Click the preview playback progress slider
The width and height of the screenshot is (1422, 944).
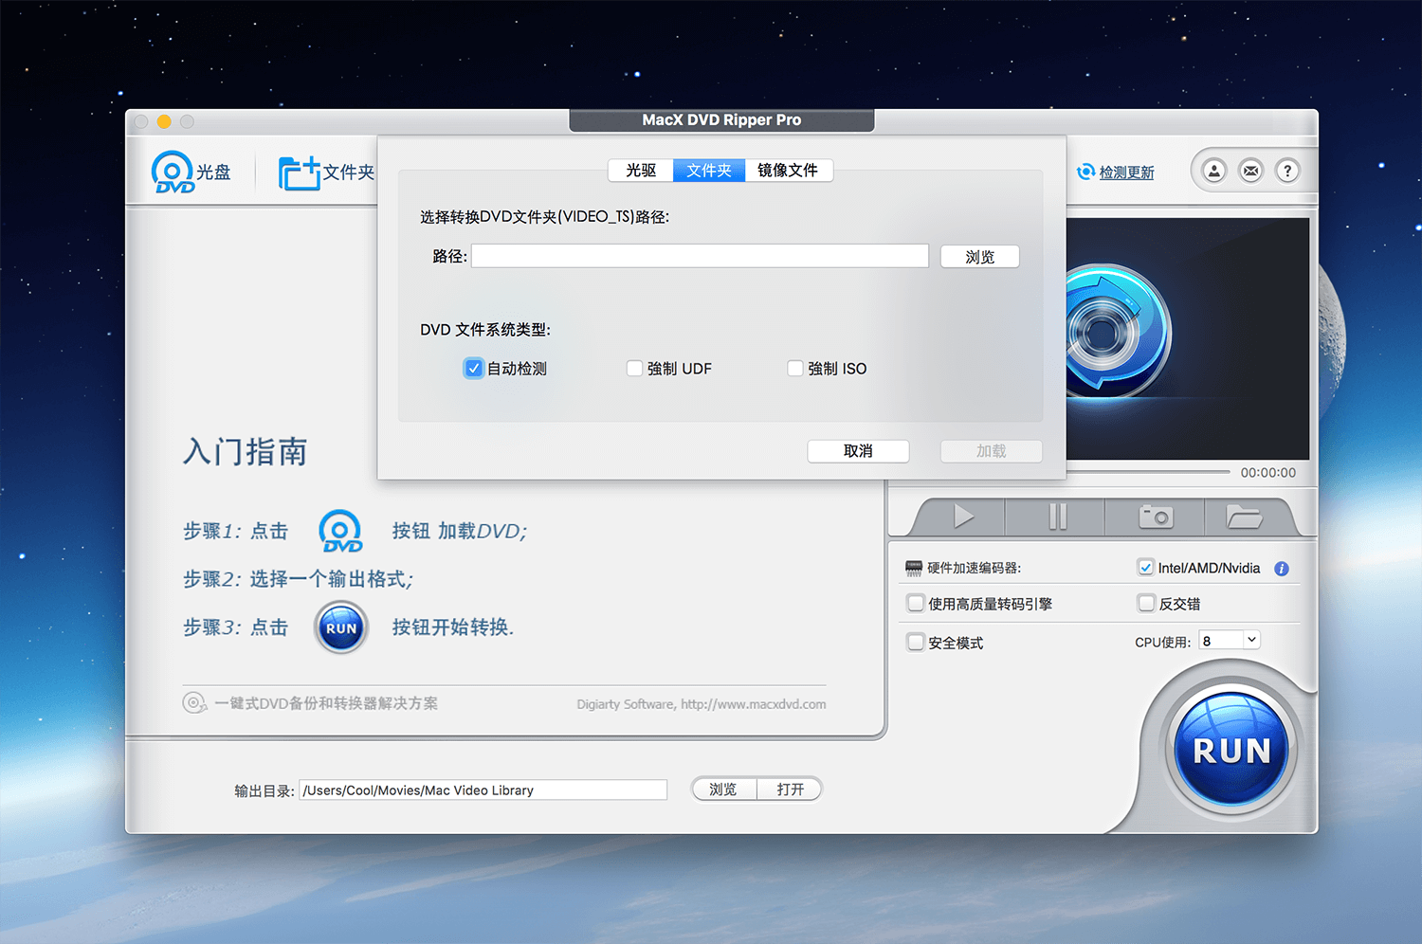pos(1148,471)
